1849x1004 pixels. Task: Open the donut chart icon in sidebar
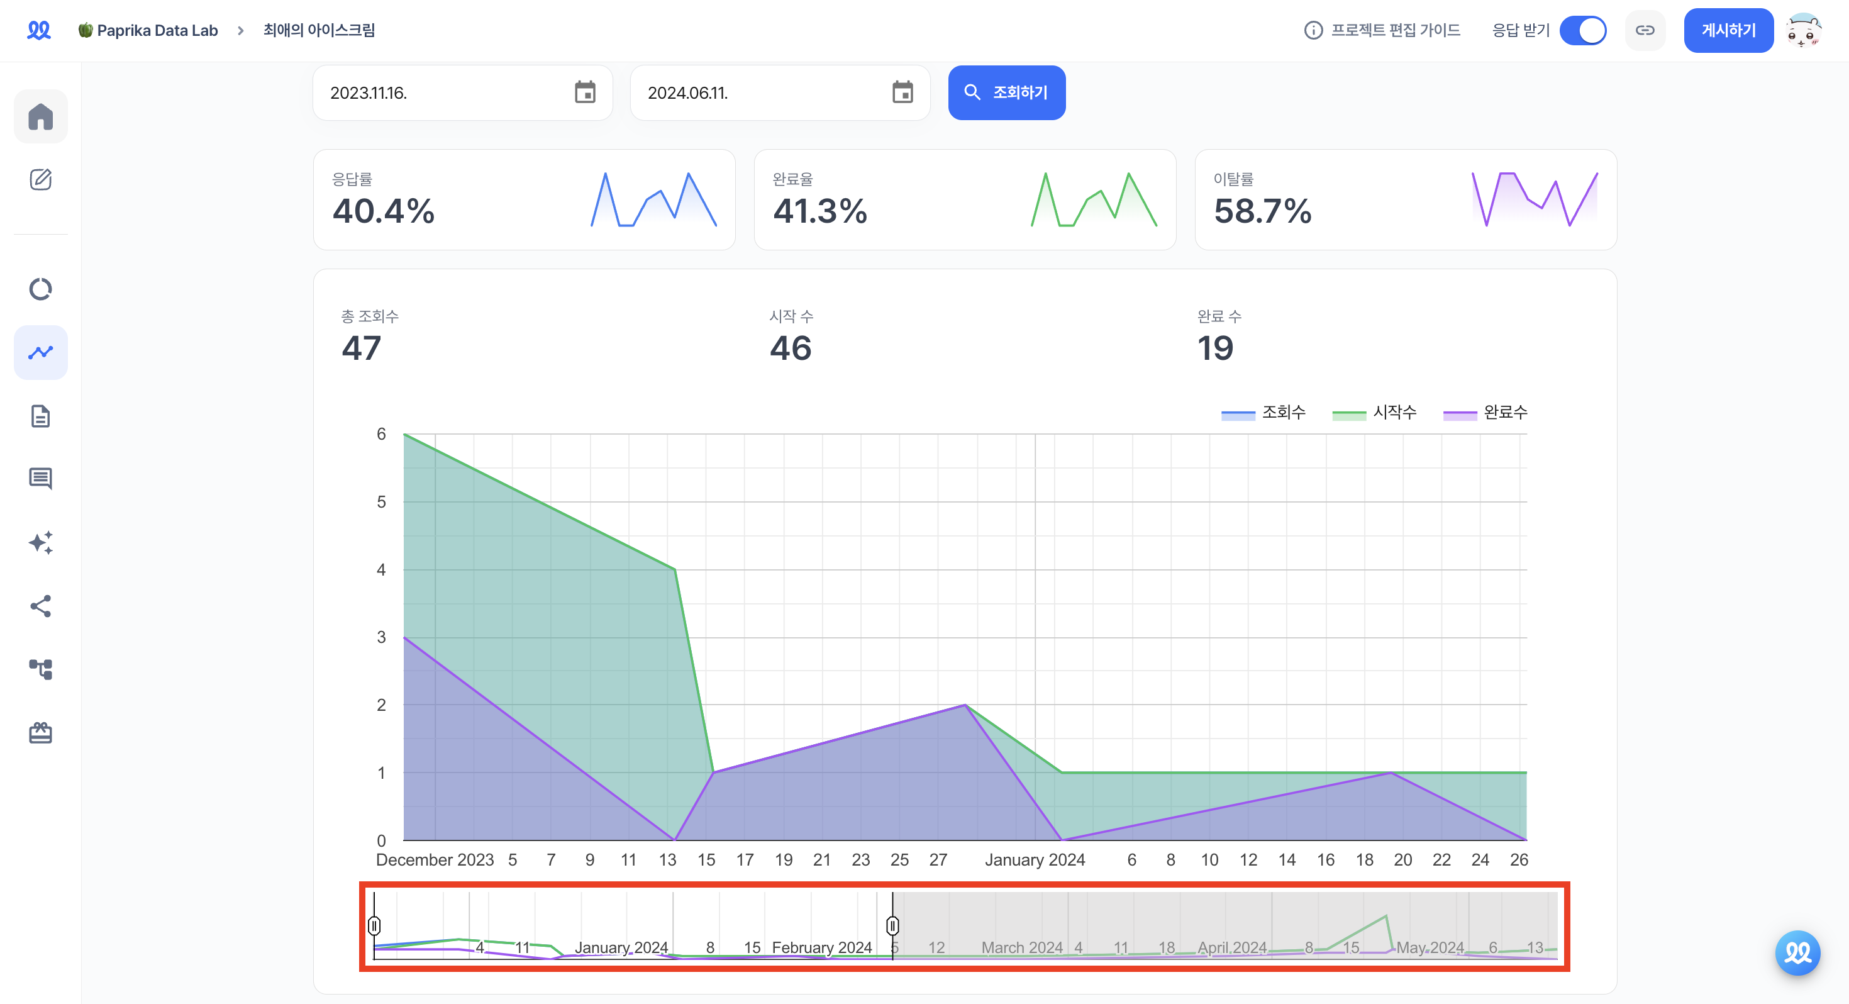pos(40,289)
